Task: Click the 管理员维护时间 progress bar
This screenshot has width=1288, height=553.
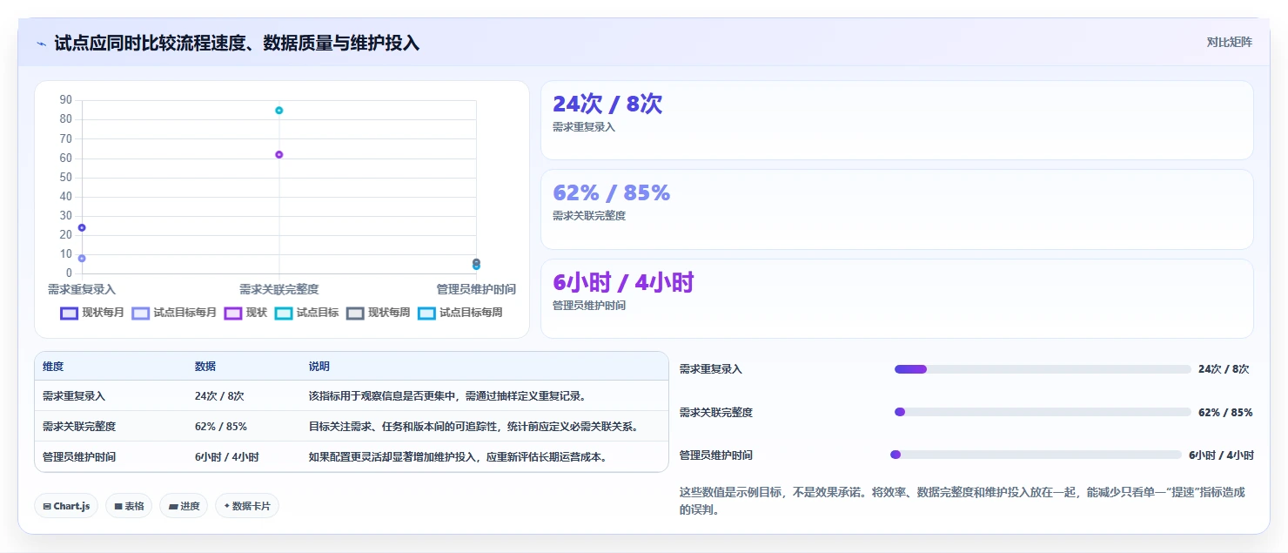Action: [1036, 455]
